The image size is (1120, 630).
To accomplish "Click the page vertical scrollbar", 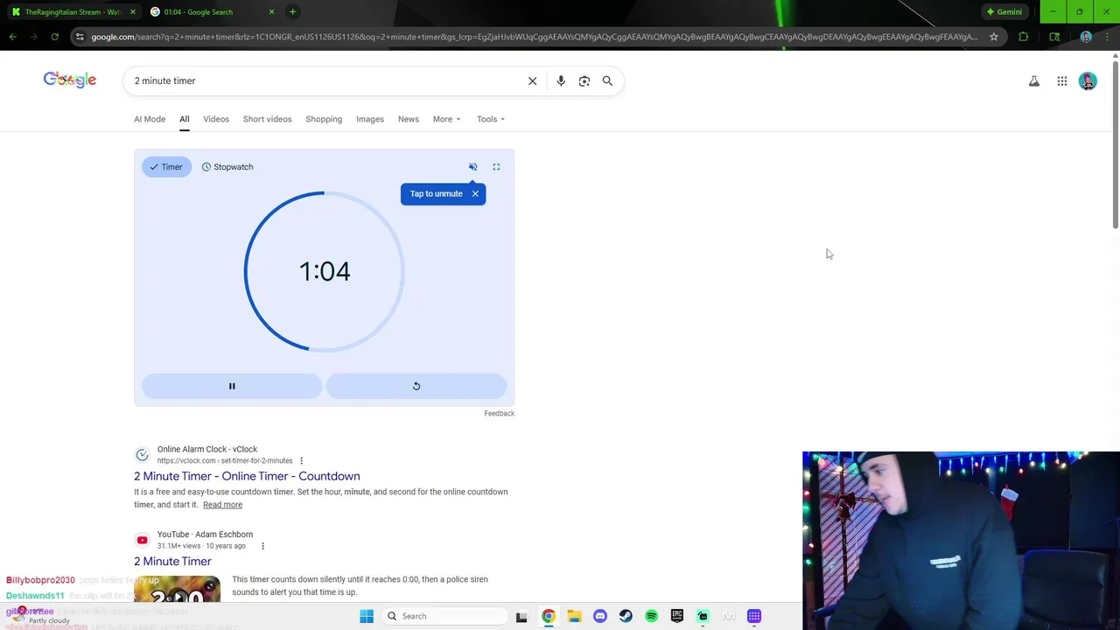I will click(1115, 144).
